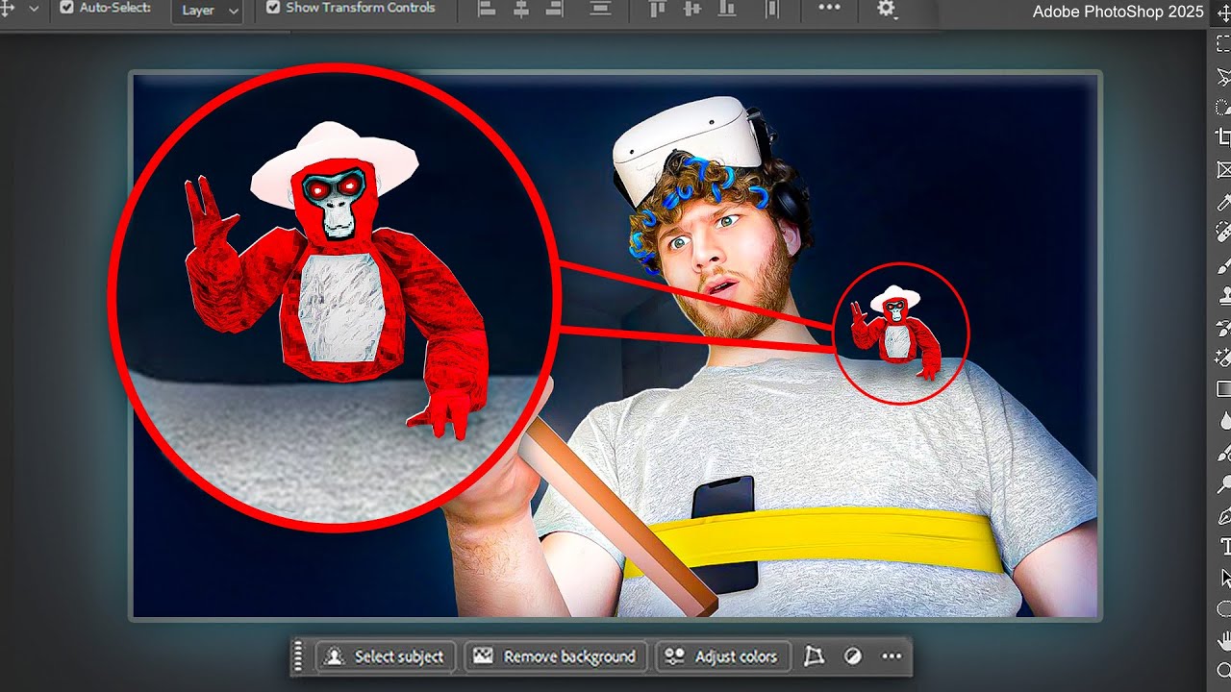Choose the Blur droplet tool
Screen dimensions: 1231x692
pos(1223,420)
